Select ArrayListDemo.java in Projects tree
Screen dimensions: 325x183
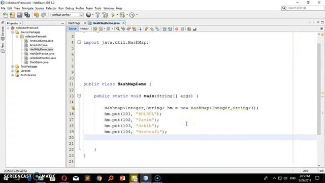click(x=41, y=41)
